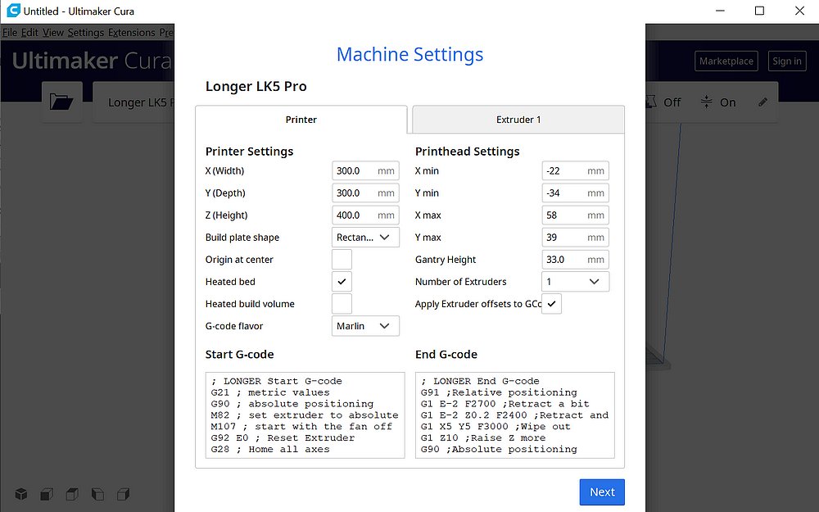
Task: Click inside the Start G-code text box
Action: pos(305,415)
